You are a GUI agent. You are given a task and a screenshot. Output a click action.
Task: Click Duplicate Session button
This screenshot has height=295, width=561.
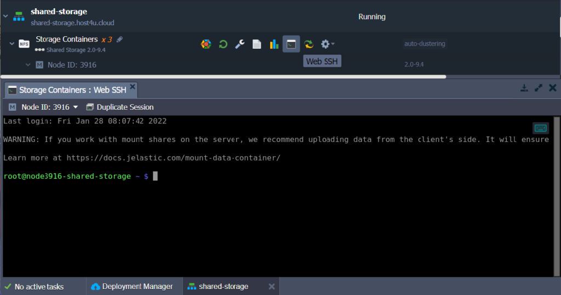pos(120,107)
